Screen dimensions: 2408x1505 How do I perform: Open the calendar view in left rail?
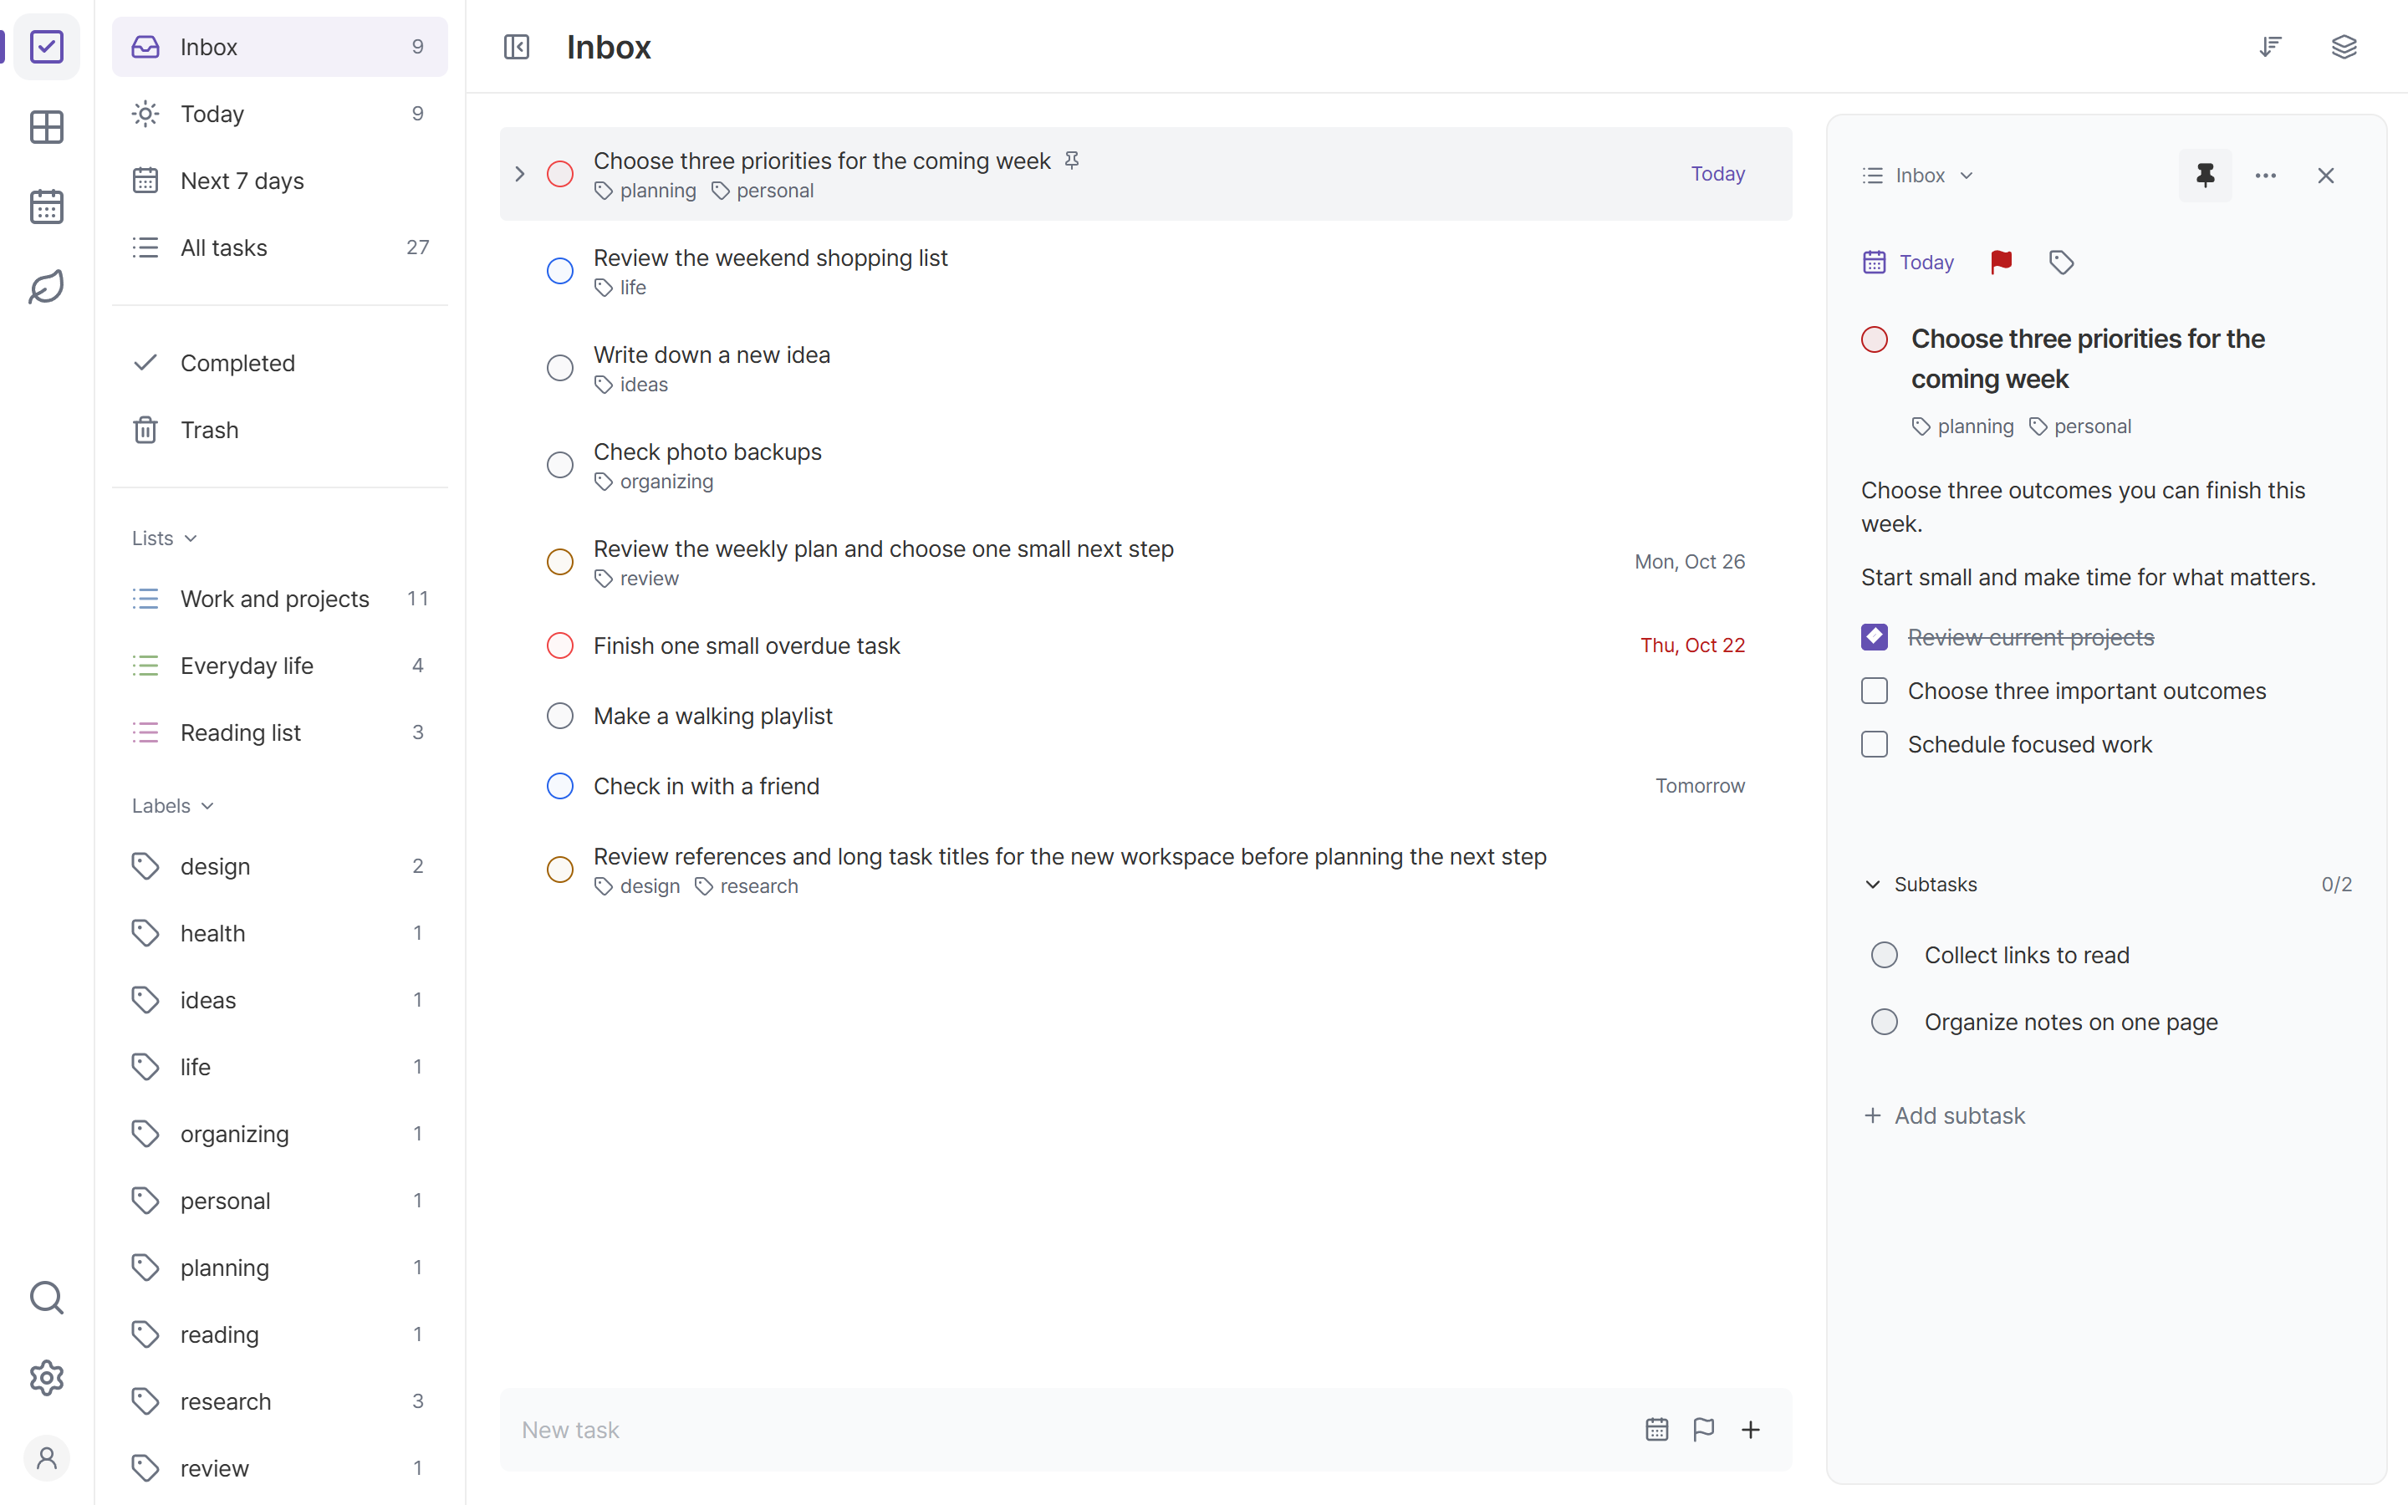[x=47, y=207]
